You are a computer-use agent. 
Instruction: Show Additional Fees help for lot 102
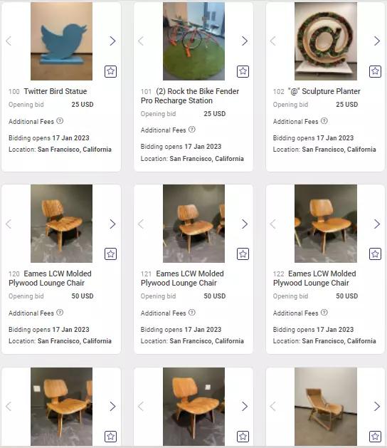(x=324, y=121)
